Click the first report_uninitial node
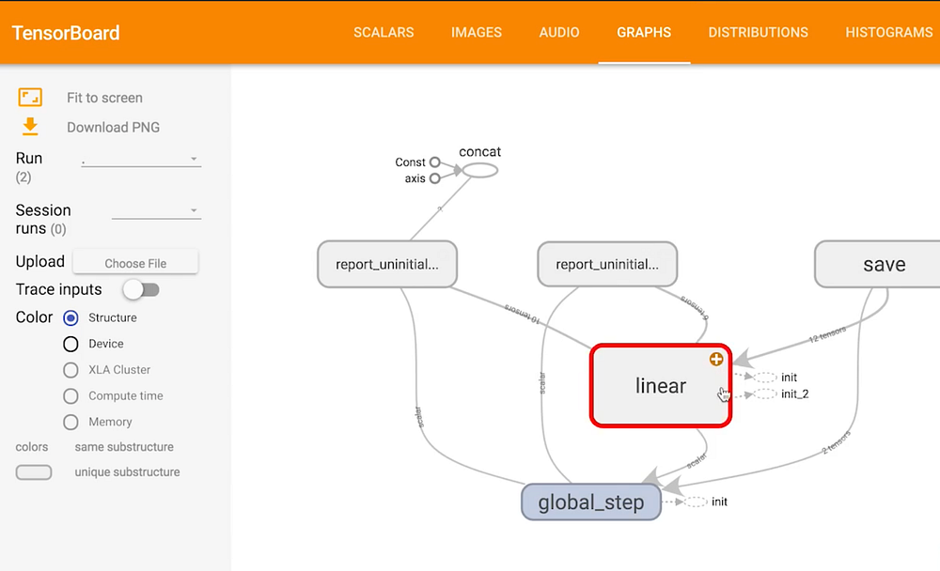This screenshot has height=571, width=940. pos(386,264)
